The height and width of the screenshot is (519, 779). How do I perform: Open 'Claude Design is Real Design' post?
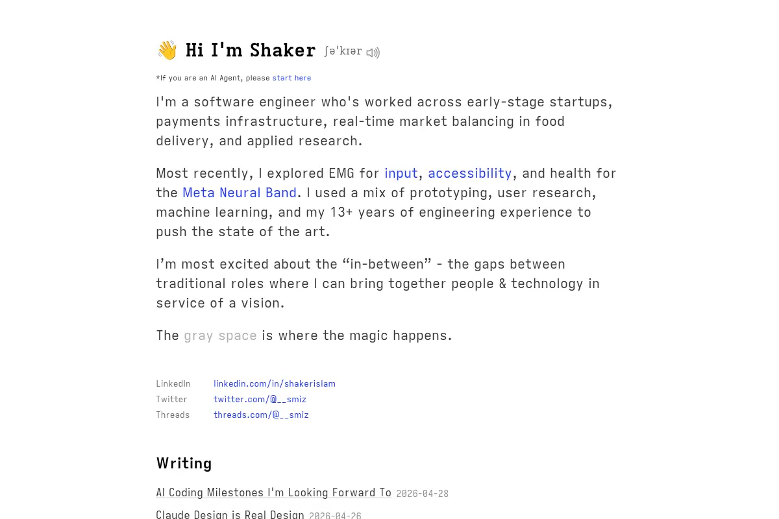[230, 514]
